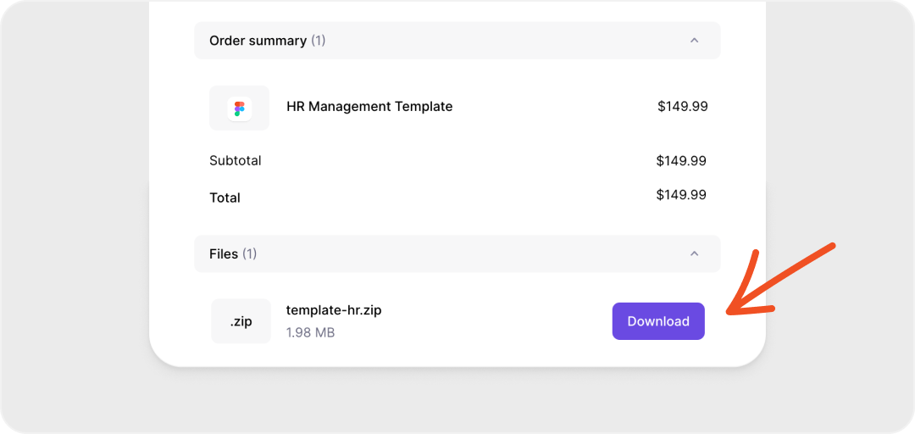
Task: Select the template-hr.zip file name
Action: (x=334, y=310)
